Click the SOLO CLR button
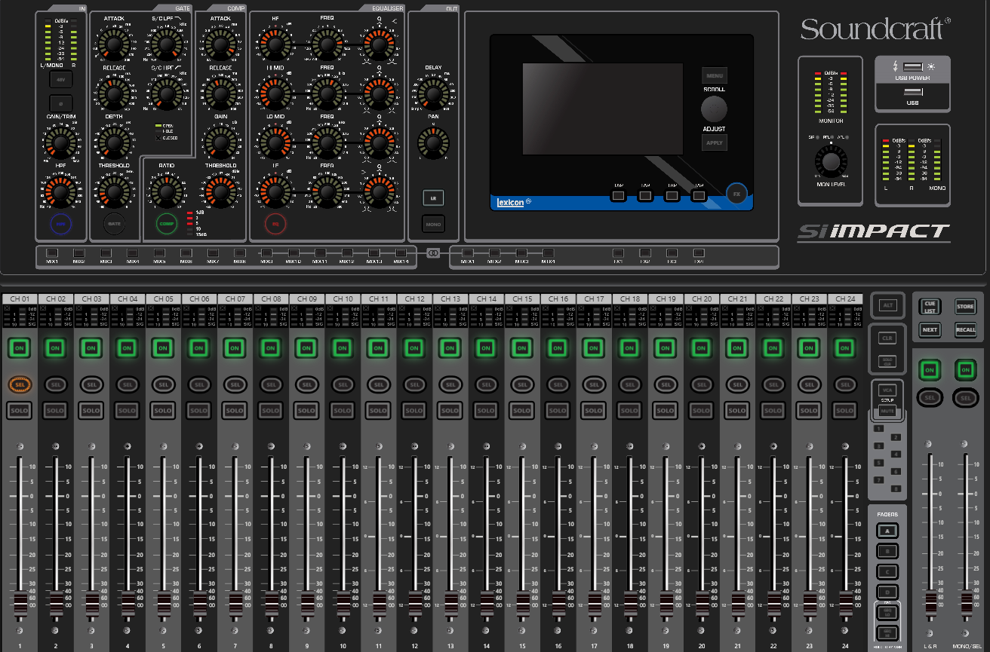Viewport: 990px width, 652px height. [x=887, y=362]
